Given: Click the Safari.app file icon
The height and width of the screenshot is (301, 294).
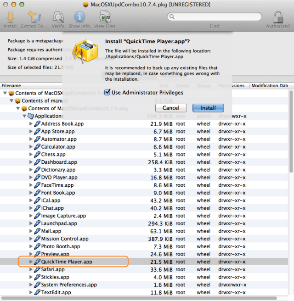Looking at the screenshot, I should click(38, 269).
